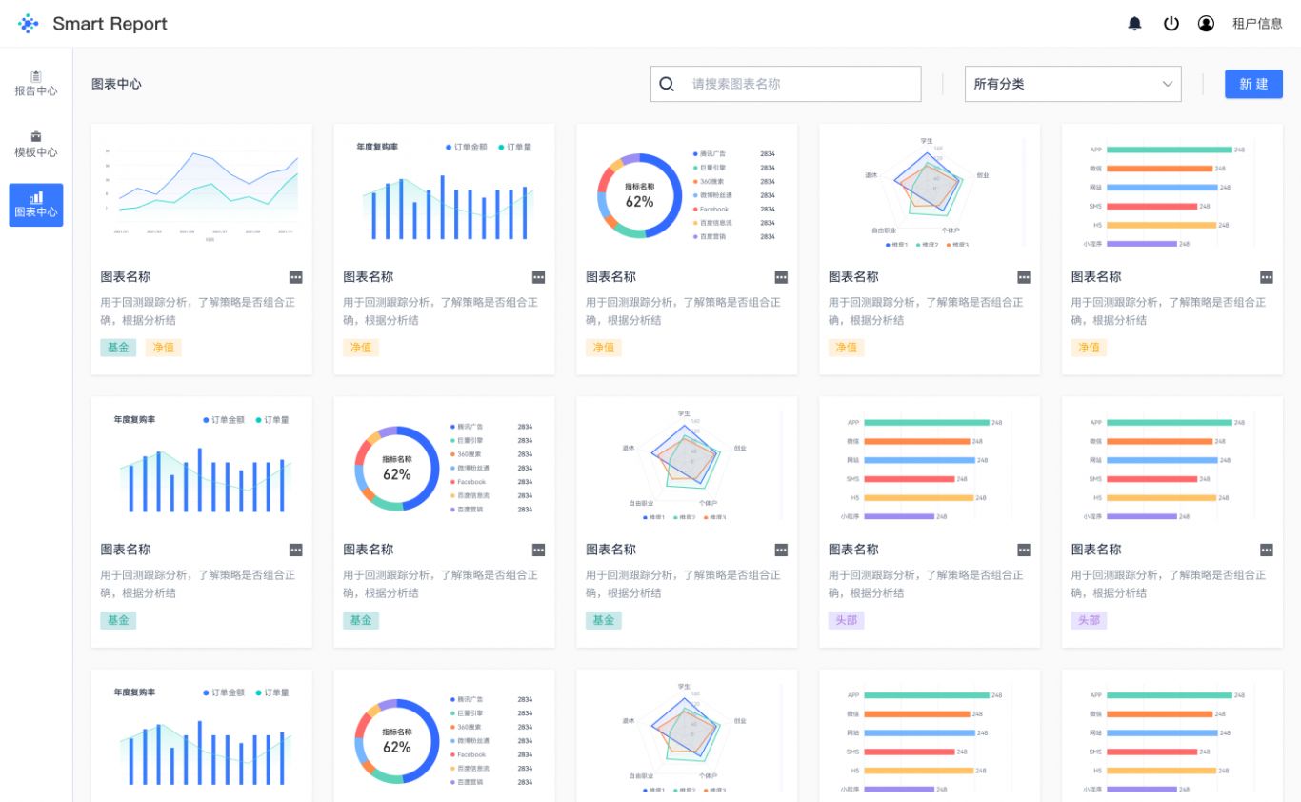Open 模板中心 in the sidebar
This screenshot has height=802, width=1301.
pos(36,145)
